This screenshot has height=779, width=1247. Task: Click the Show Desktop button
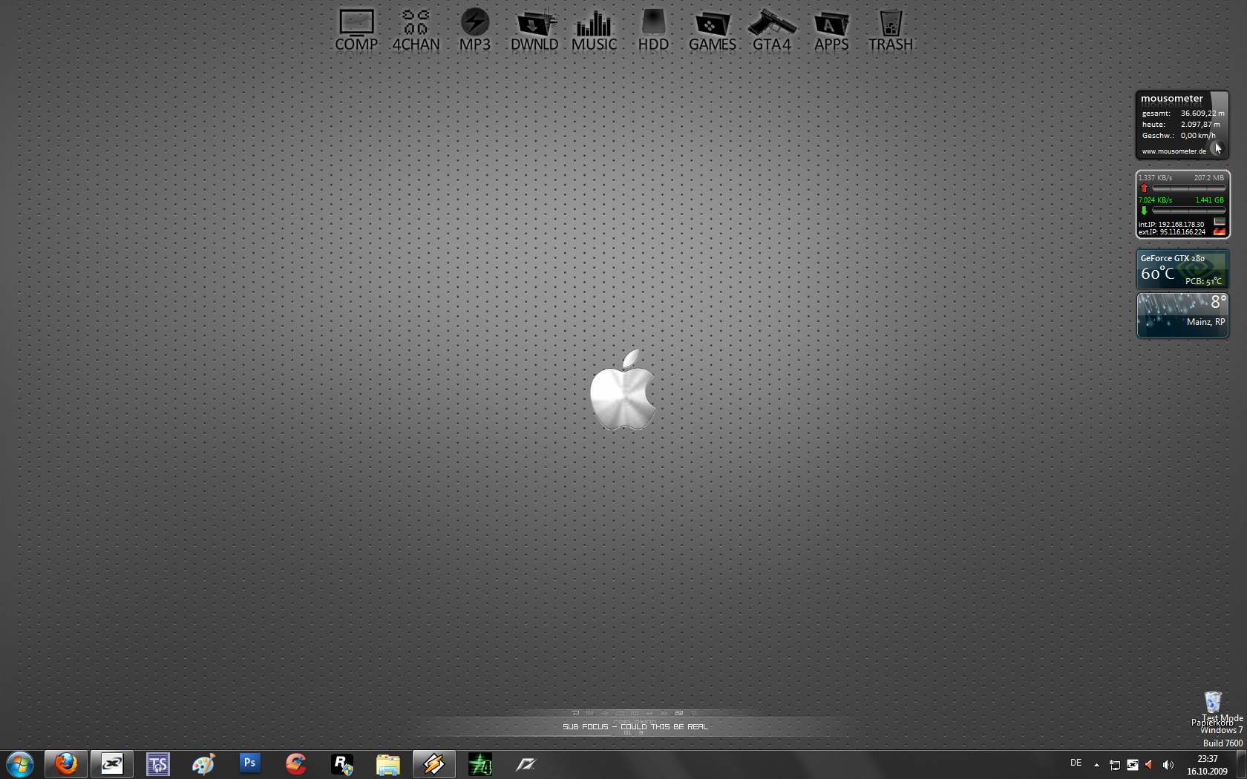(1241, 765)
